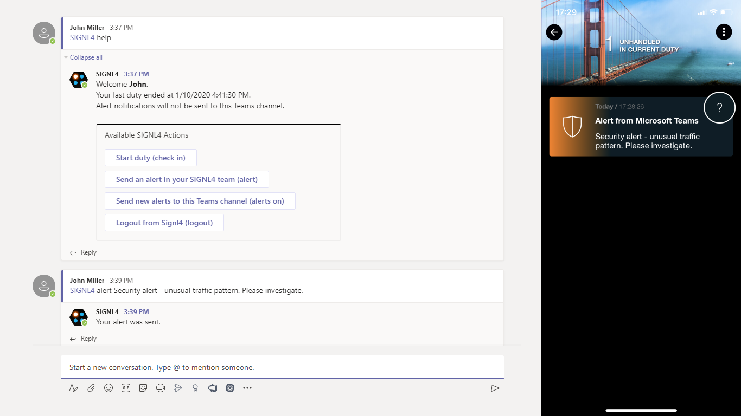Click the 'Your alert was sent.' text

coord(128,322)
